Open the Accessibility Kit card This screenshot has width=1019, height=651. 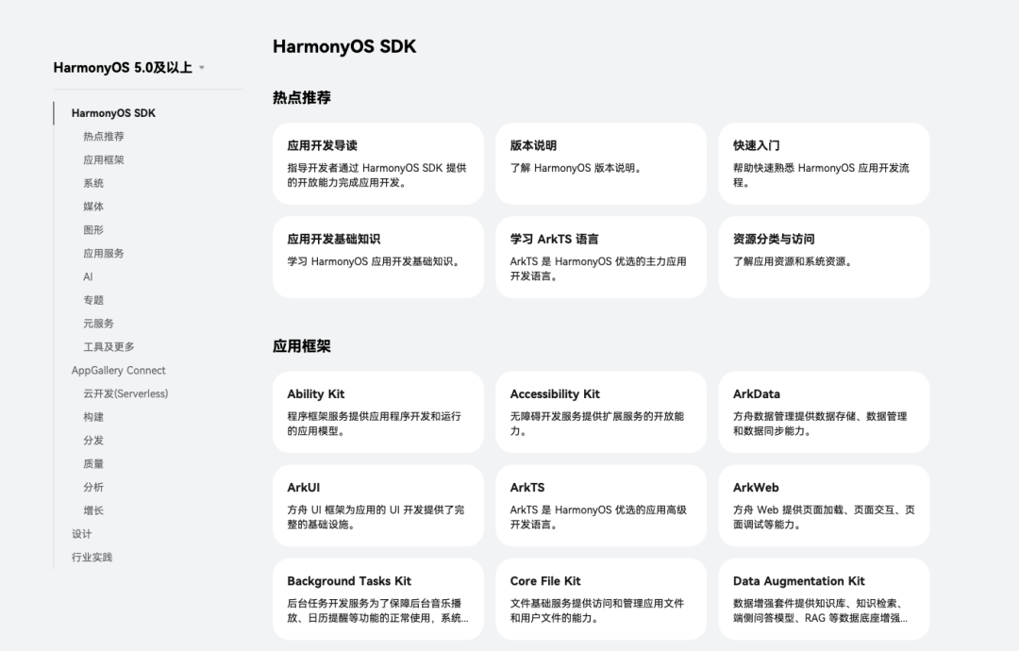pos(601,412)
